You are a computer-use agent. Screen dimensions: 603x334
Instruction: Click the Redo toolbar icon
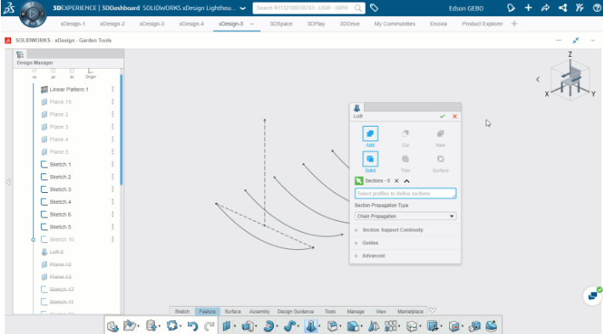pyautogui.click(x=209, y=326)
